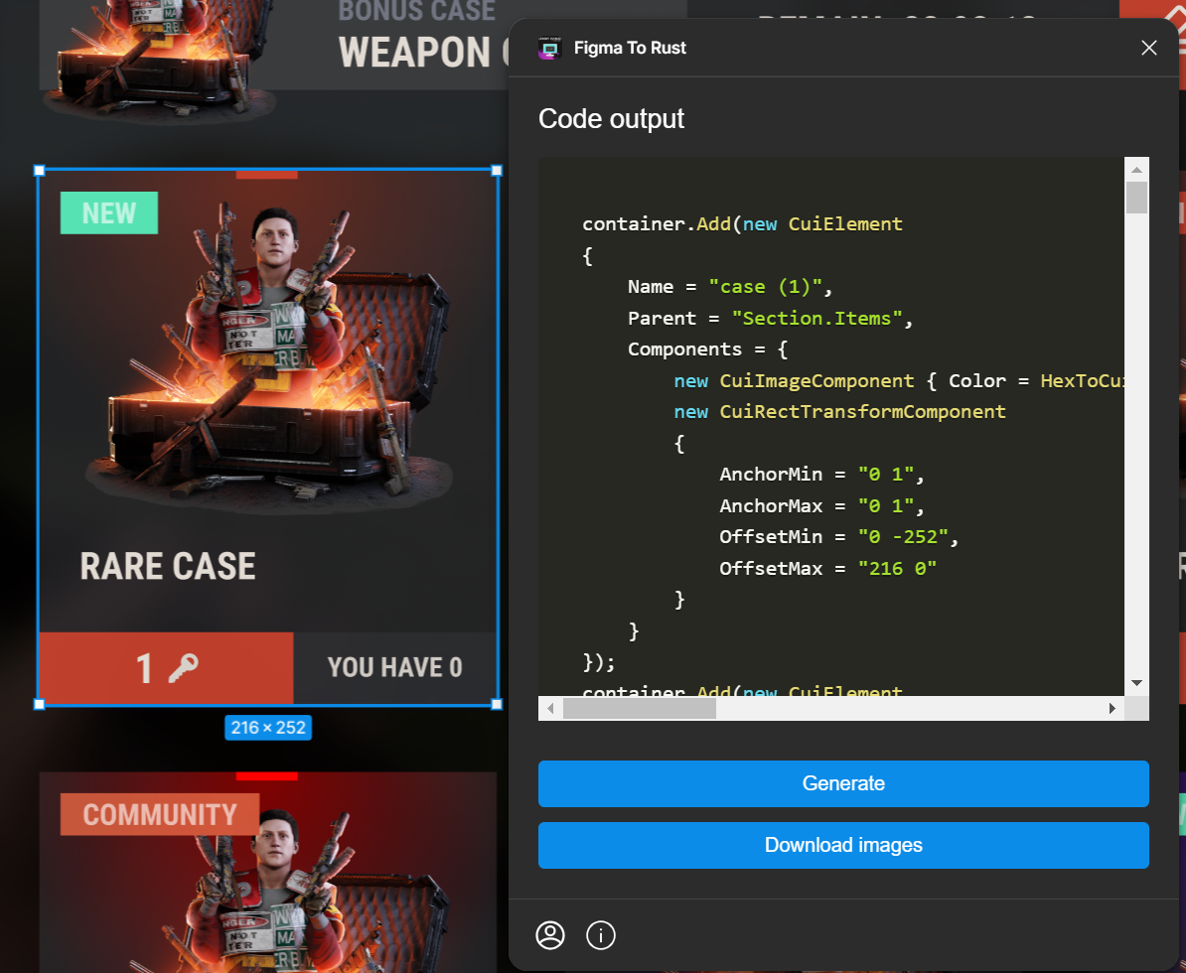Screen dimensions: 1186x973
Task: Select the green NEW badge
Action: click(x=109, y=212)
